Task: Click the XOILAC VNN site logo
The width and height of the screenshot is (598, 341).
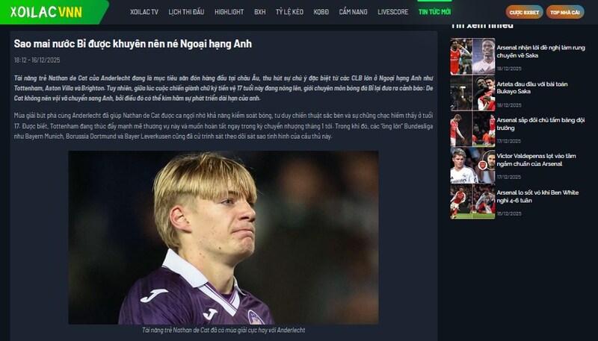Action: pos(46,12)
